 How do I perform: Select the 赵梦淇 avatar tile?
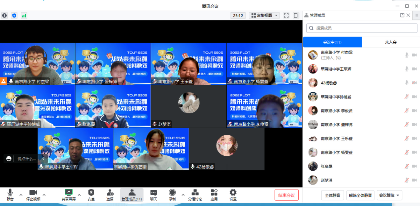point(189,106)
